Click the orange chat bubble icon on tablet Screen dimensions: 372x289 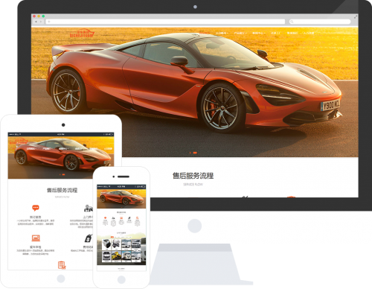(36, 208)
